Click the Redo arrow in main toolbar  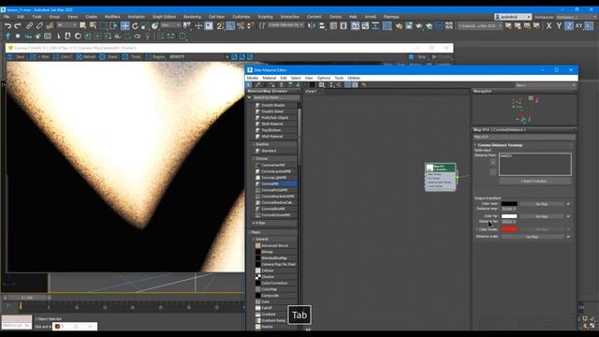tap(18, 26)
